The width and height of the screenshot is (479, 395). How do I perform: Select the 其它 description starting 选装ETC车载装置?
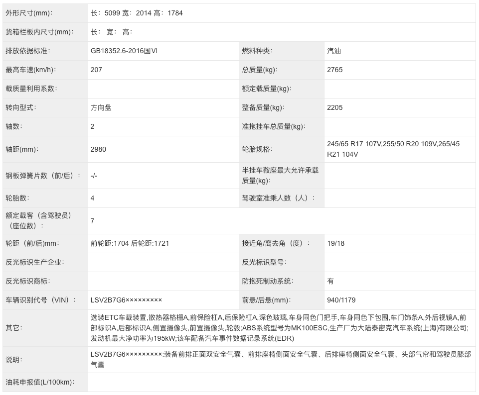(280, 328)
